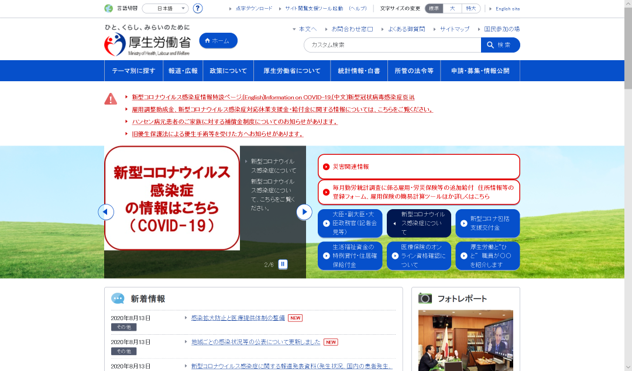Click in the カスタム検索 search field
This screenshot has width=632, height=371.
click(x=392, y=45)
